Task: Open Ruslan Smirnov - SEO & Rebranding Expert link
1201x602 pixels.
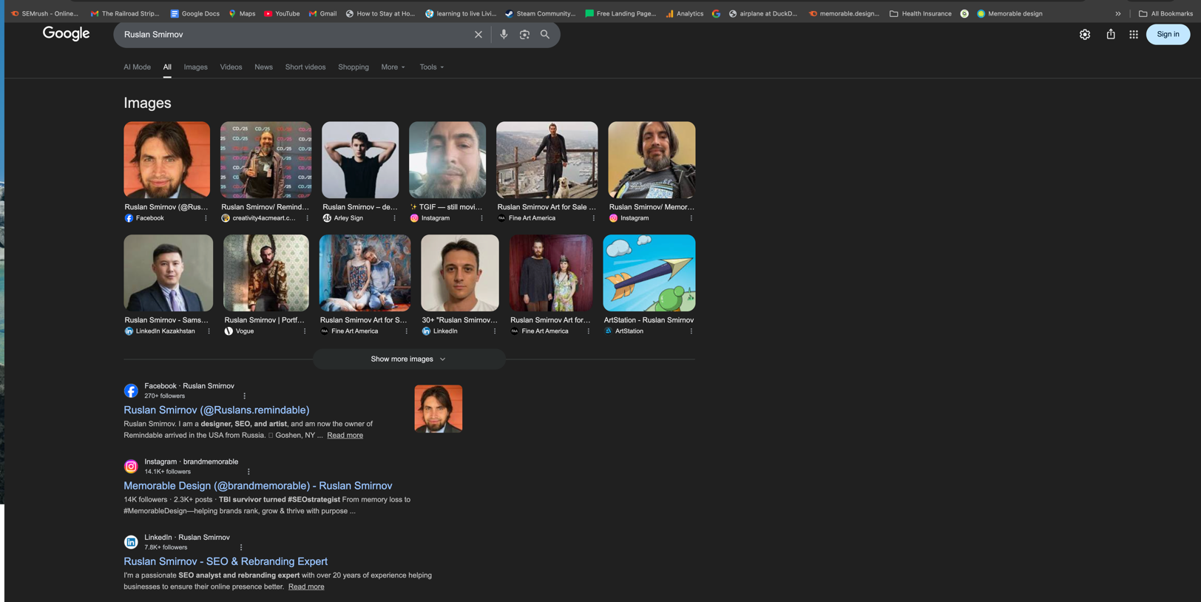Action: pyautogui.click(x=226, y=561)
